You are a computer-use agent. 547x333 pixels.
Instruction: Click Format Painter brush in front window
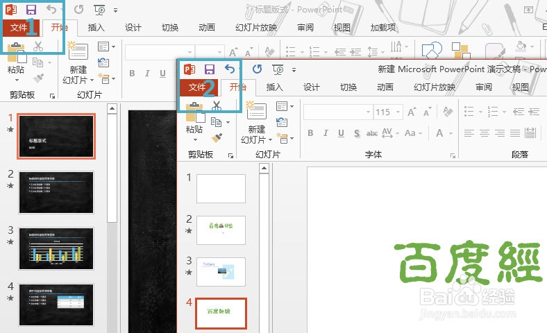pyautogui.click(x=217, y=138)
